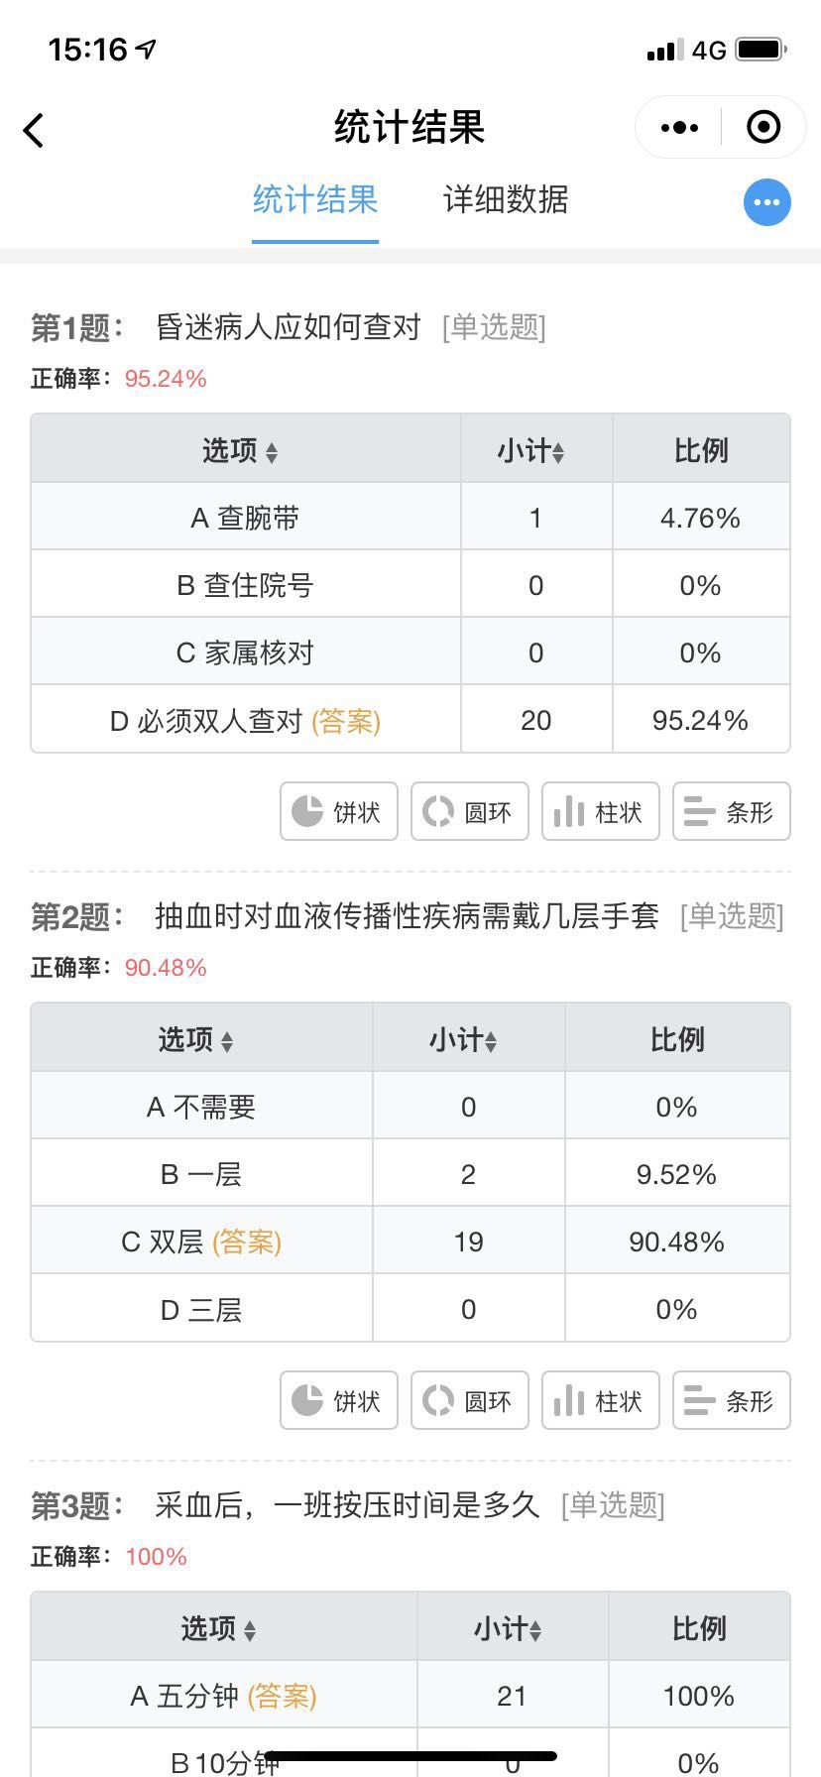Viewport: 821px width, 1777px height.
Task: Open the mini-program more options menu
Action: 679,127
